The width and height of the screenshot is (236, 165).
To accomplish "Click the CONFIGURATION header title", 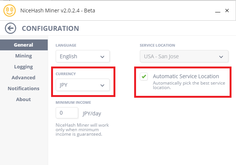I will tap(50, 28).
